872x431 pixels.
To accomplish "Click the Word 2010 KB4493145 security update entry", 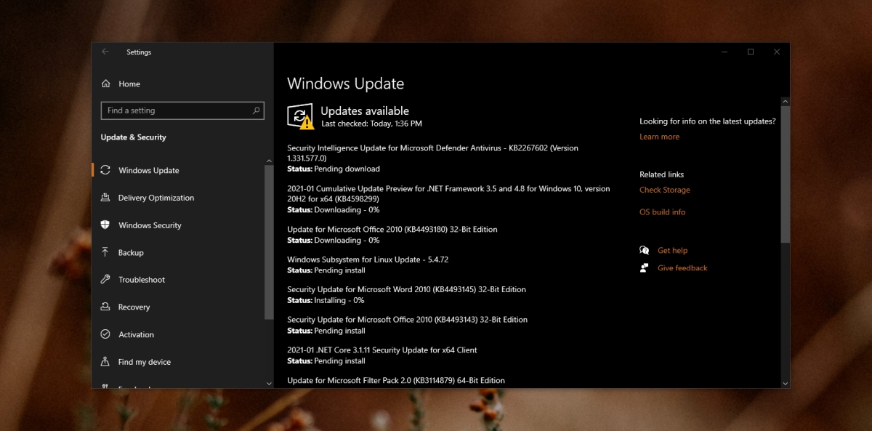I will (406, 294).
